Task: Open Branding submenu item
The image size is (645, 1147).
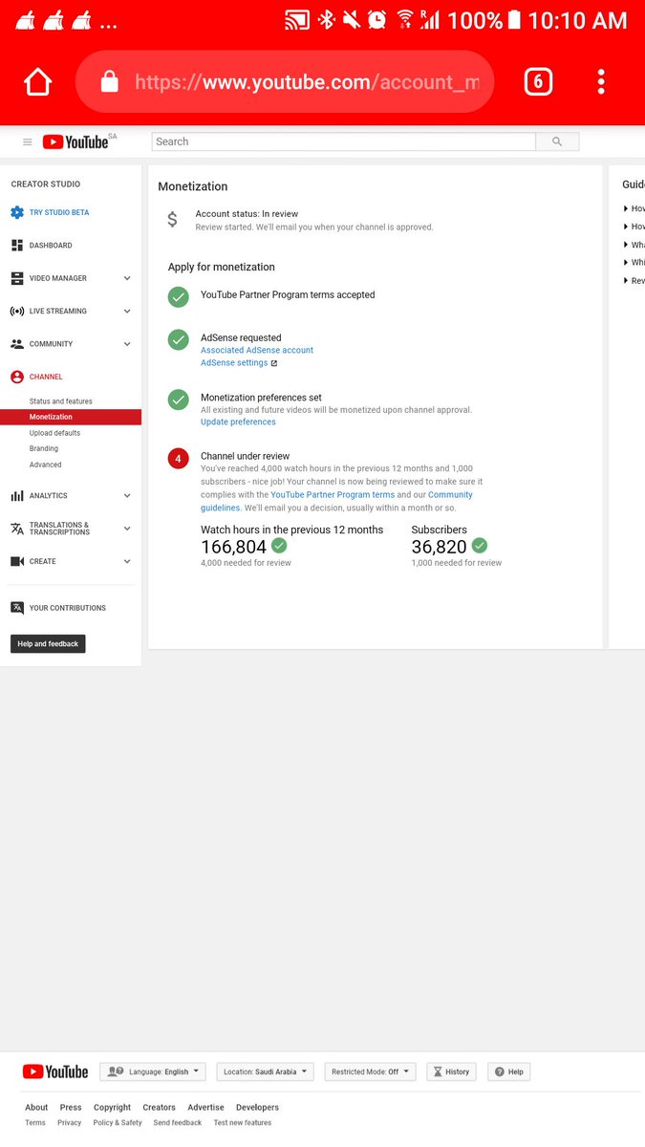Action: coord(44,448)
